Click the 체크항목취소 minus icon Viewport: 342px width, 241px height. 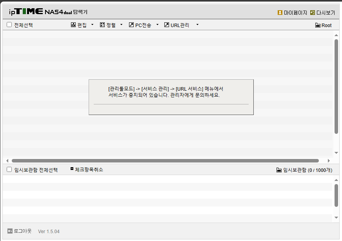click(72, 169)
